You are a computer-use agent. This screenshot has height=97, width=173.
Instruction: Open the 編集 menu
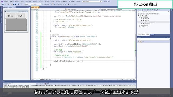coord(12,1)
